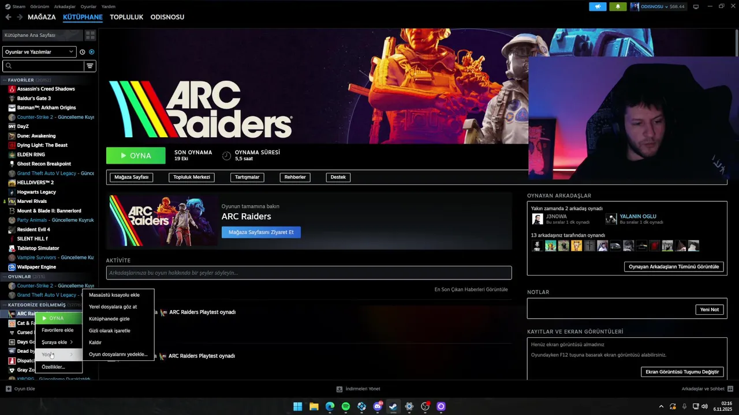Click the library search field
This screenshot has height=415, width=739.
(43, 66)
